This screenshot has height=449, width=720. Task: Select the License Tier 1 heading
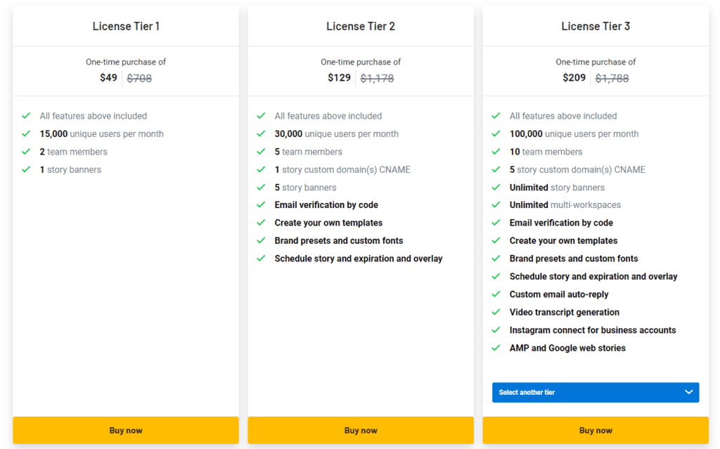(x=126, y=26)
